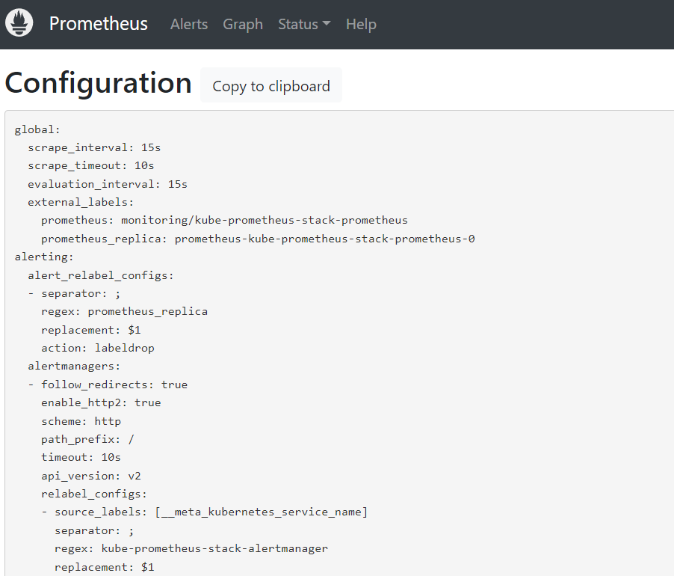Click the 'action: labeldrop' line
The image size is (674, 576).
[98, 348]
